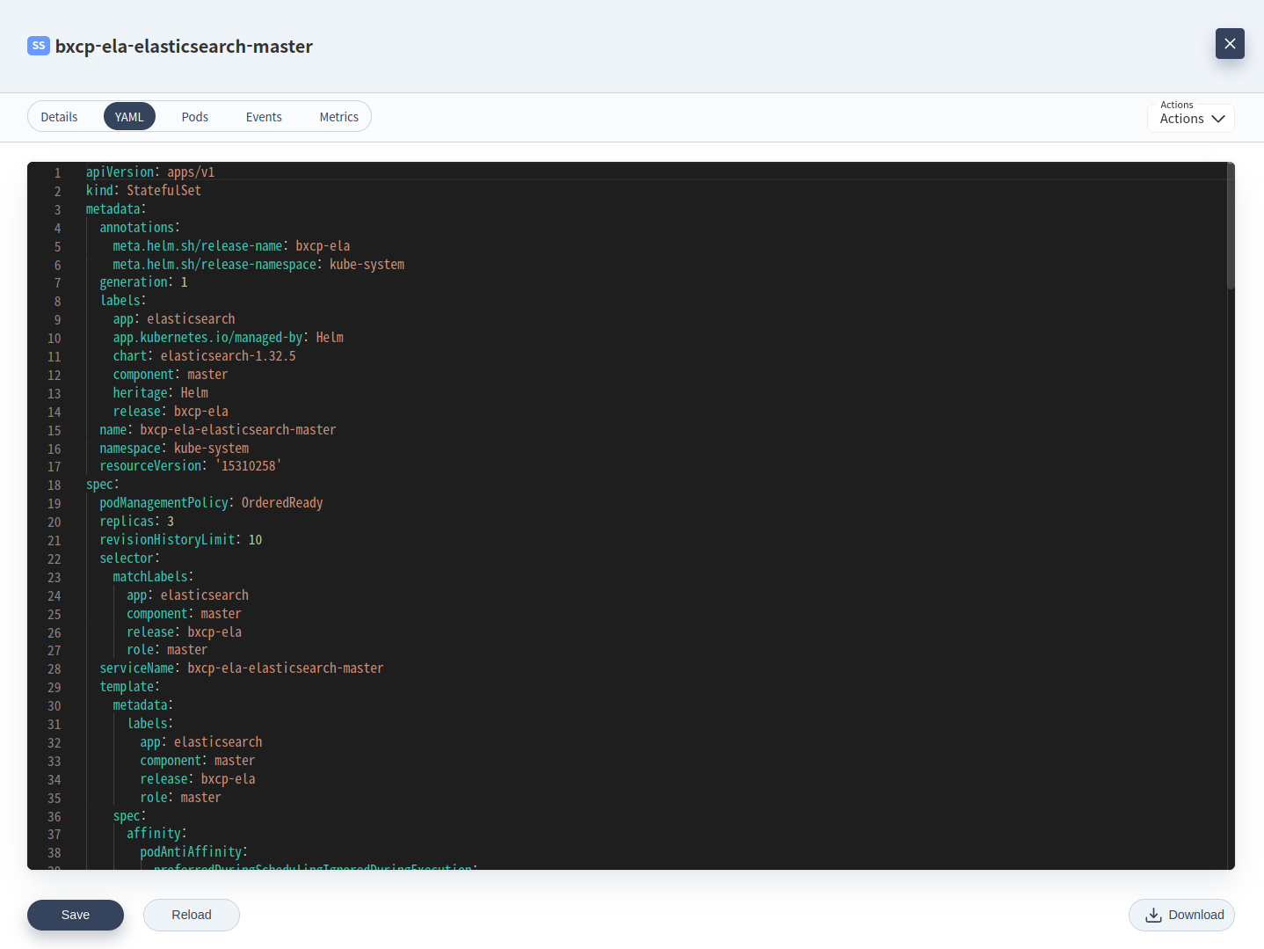Click the affinity key on line 37
The width and height of the screenshot is (1264, 949).
pos(154,834)
